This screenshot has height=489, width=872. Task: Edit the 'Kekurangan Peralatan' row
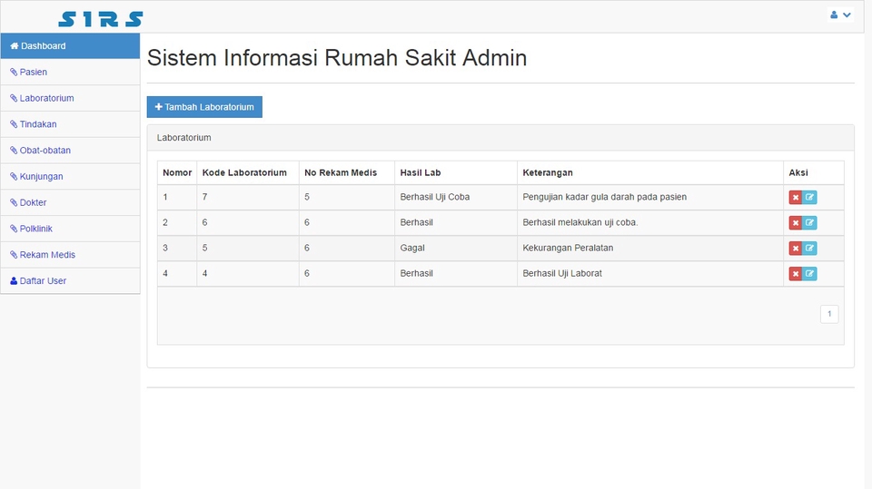pos(810,248)
